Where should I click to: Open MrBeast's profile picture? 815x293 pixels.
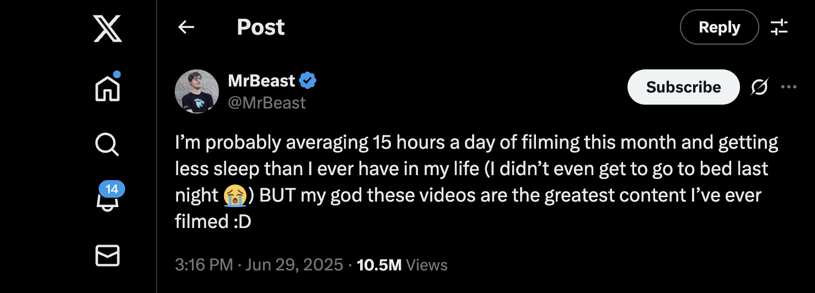click(197, 91)
